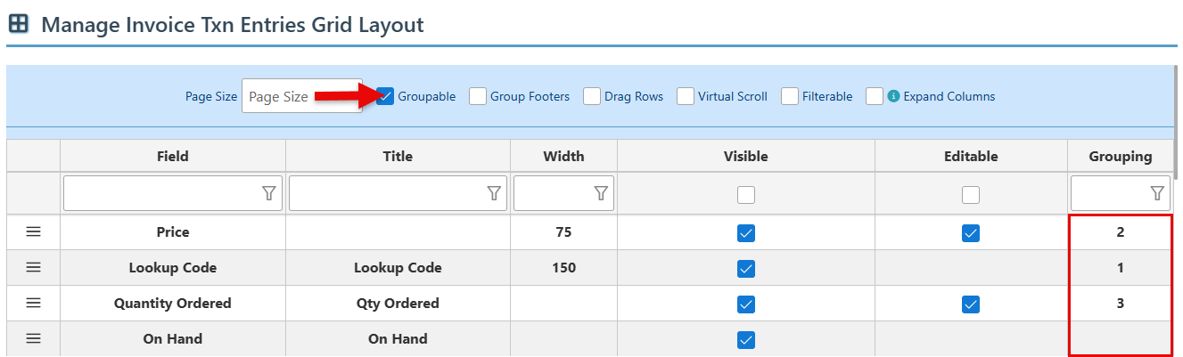Click the Title column filter funnel icon

(493, 193)
